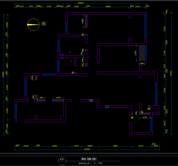The width and height of the screenshot is (178, 166).
Task: Click the horizontal blue window segment
Action: pyautogui.click(x=49, y=75)
